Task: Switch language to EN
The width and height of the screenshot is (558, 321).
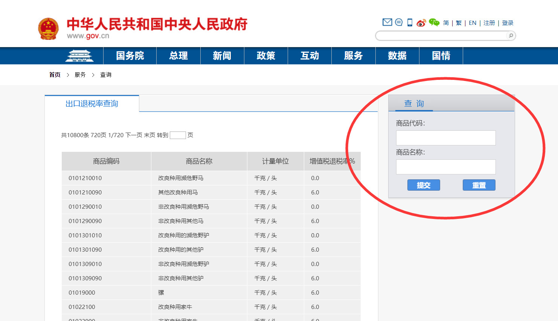Action: [x=472, y=23]
